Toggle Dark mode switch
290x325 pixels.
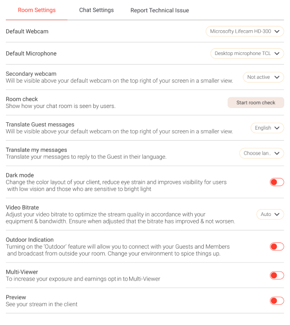click(x=277, y=182)
